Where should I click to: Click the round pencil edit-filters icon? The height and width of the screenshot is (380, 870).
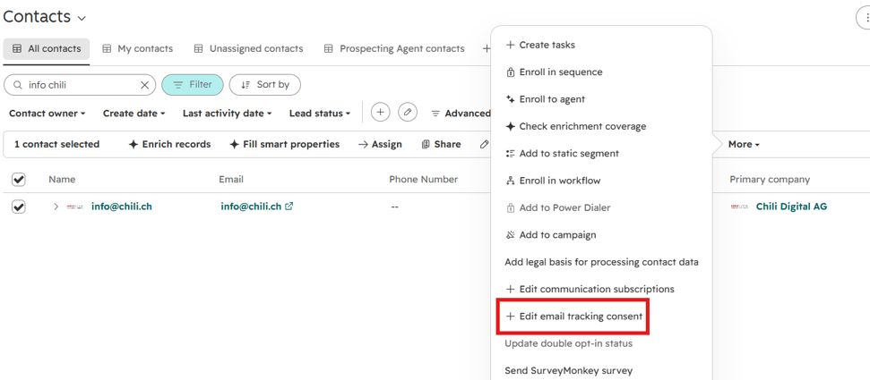[x=408, y=113]
